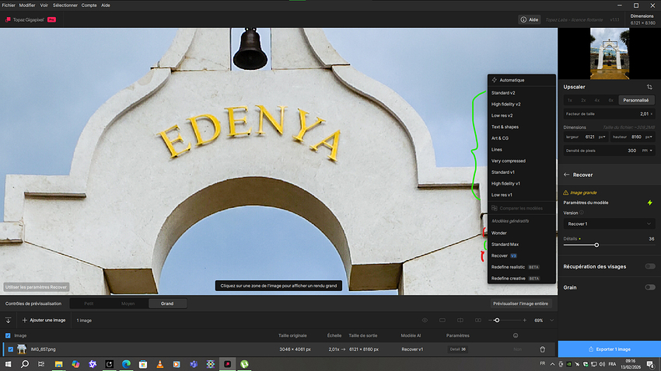Choose Standard Max generative model
661x371 pixels.
coord(505,244)
